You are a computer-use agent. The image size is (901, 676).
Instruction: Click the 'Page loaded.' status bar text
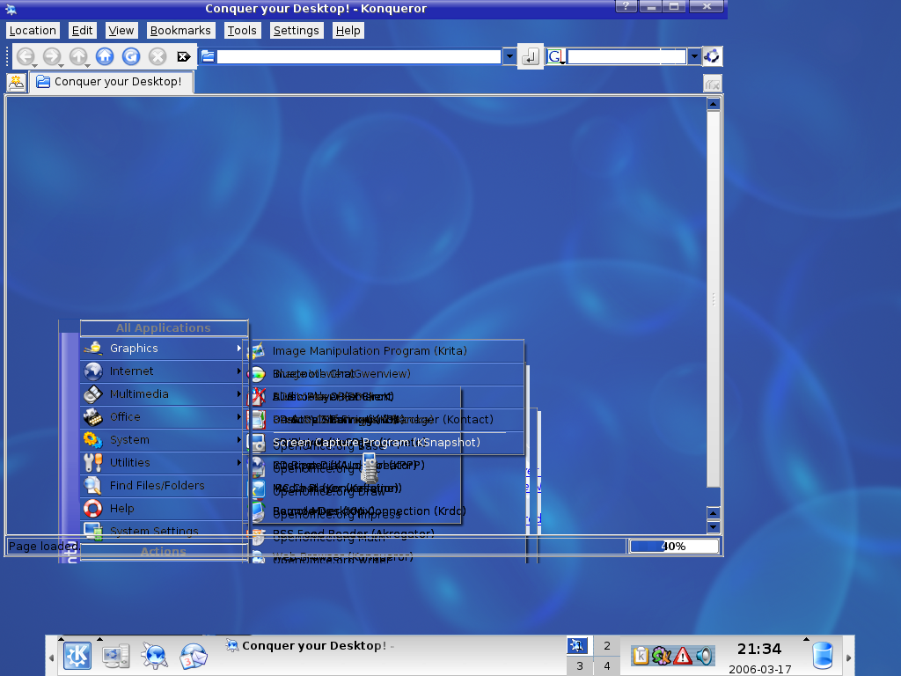tap(44, 546)
